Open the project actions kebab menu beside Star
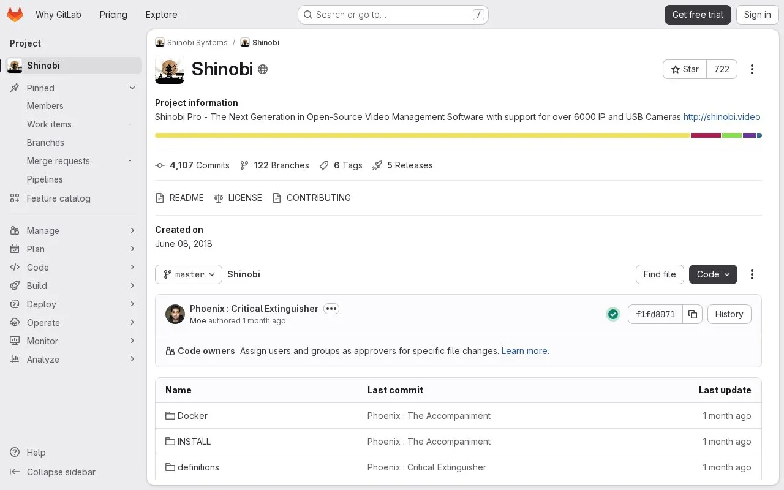 pyautogui.click(x=752, y=69)
